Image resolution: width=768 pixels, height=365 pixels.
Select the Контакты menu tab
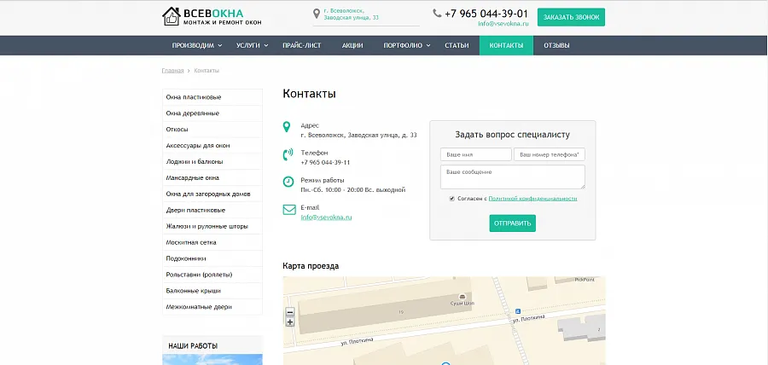[506, 45]
